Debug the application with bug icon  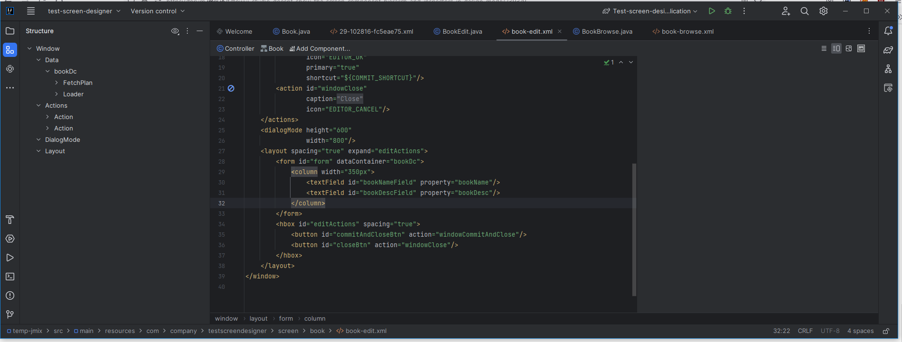pyautogui.click(x=728, y=11)
